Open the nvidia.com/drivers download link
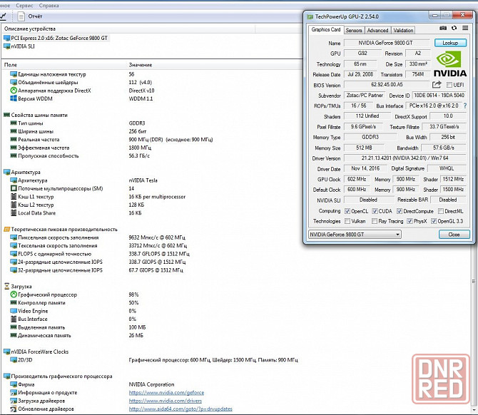Image resolution: width=478 pixels, height=415 pixels. [166, 401]
